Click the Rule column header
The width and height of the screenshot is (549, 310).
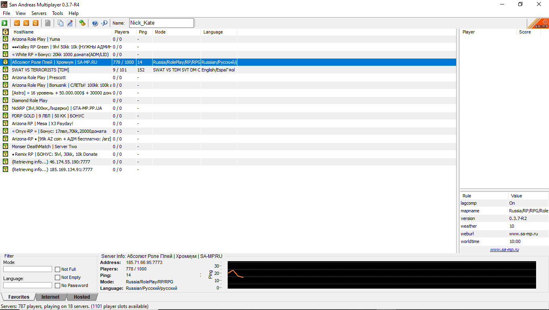tap(484, 196)
